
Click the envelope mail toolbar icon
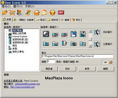pyautogui.click(x=44, y=13)
